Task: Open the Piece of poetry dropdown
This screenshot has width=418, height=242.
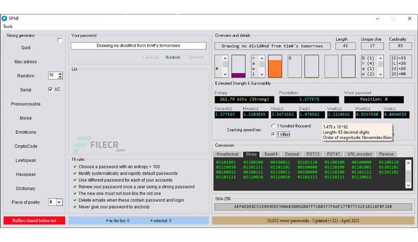Action: pyautogui.click(x=59, y=202)
